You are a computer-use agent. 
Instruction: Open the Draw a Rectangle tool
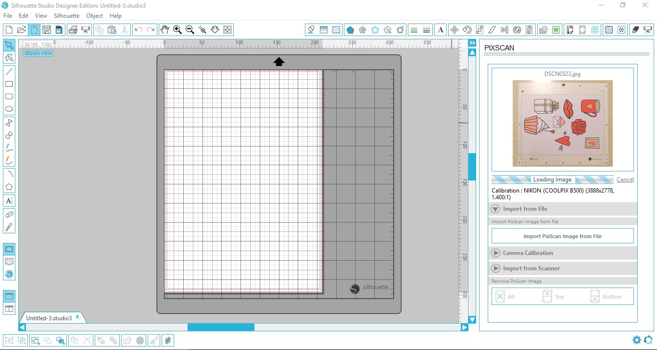click(9, 84)
